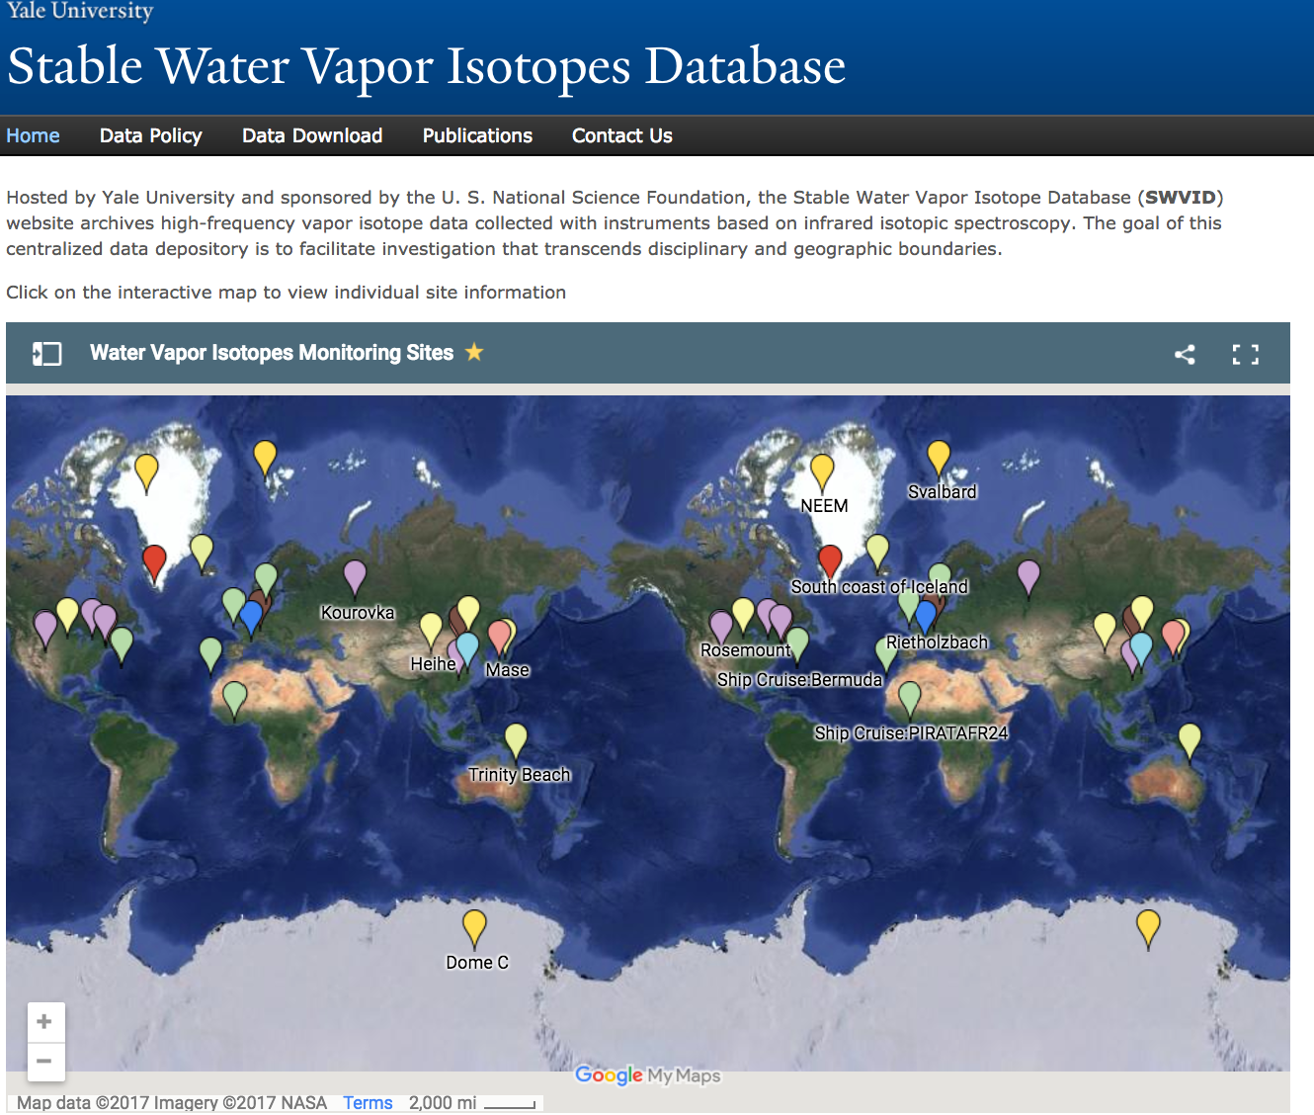Click the map share icon
Viewport: 1314px width, 1115px height.
(1185, 355)
